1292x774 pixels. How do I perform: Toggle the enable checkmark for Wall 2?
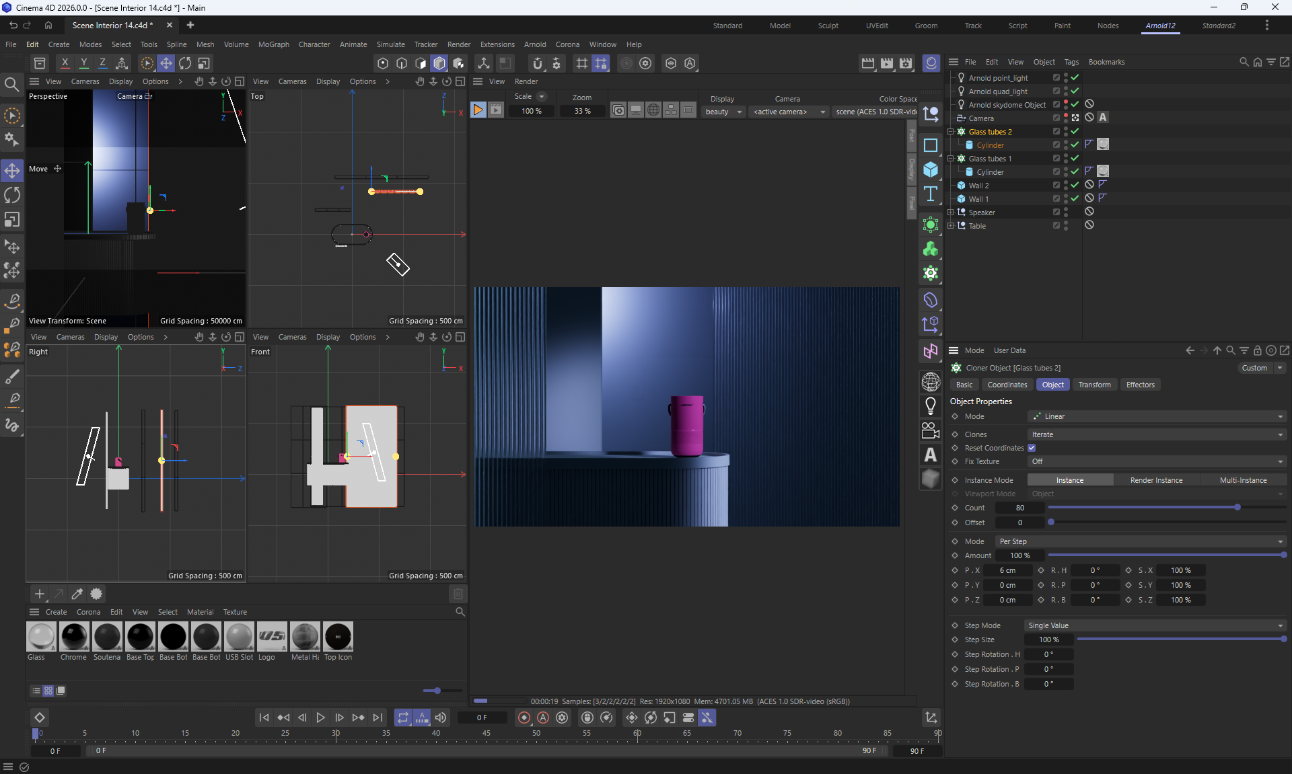(1075, 185)
